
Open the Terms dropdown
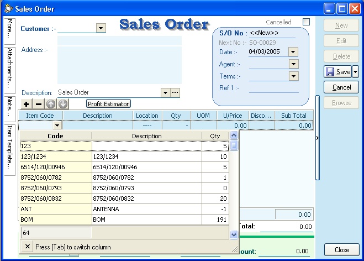(x=293, y=76)
